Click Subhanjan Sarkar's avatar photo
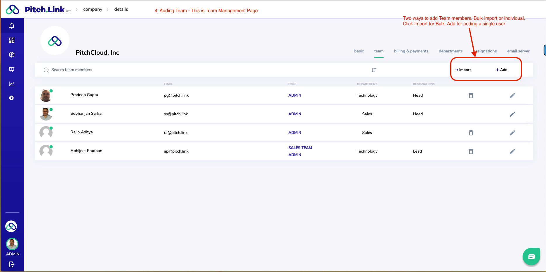Screen dimensions: 546x272 [x=46, y=114]
